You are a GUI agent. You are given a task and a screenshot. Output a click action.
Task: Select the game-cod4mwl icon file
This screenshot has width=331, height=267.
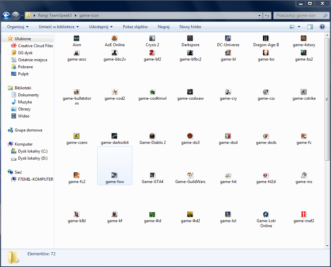click(152, 95)
